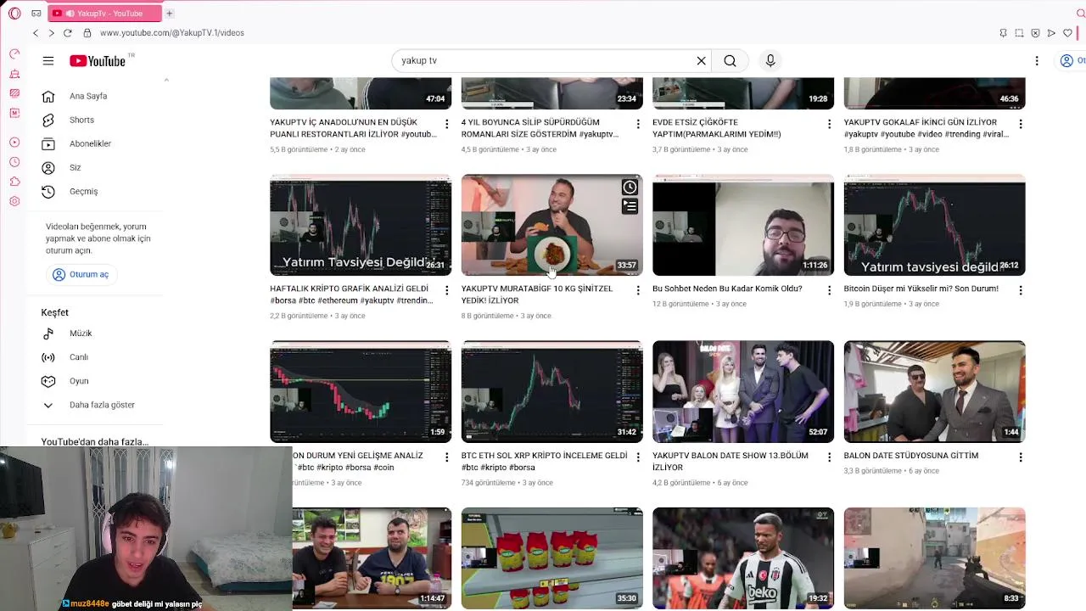Click in the yakup tv search field
1086x611 pixels.
pos(543,61)
